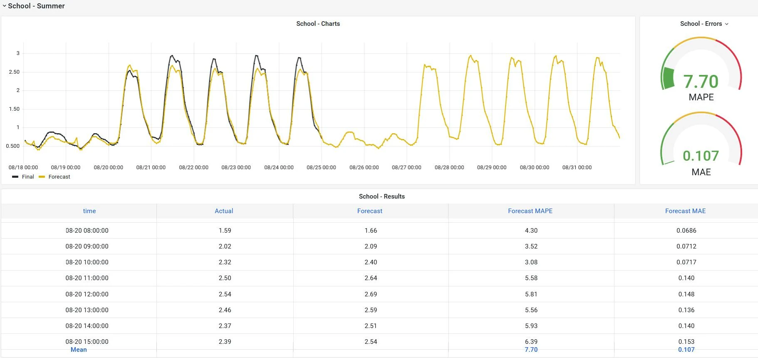This screenshot has height=358, width=758.
Task: Click the Forecast value 1.66
Action: pos(371,231)
